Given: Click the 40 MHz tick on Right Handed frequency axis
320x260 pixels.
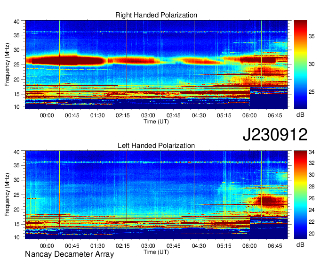Looking at the screenshot, I should point(17,22).
